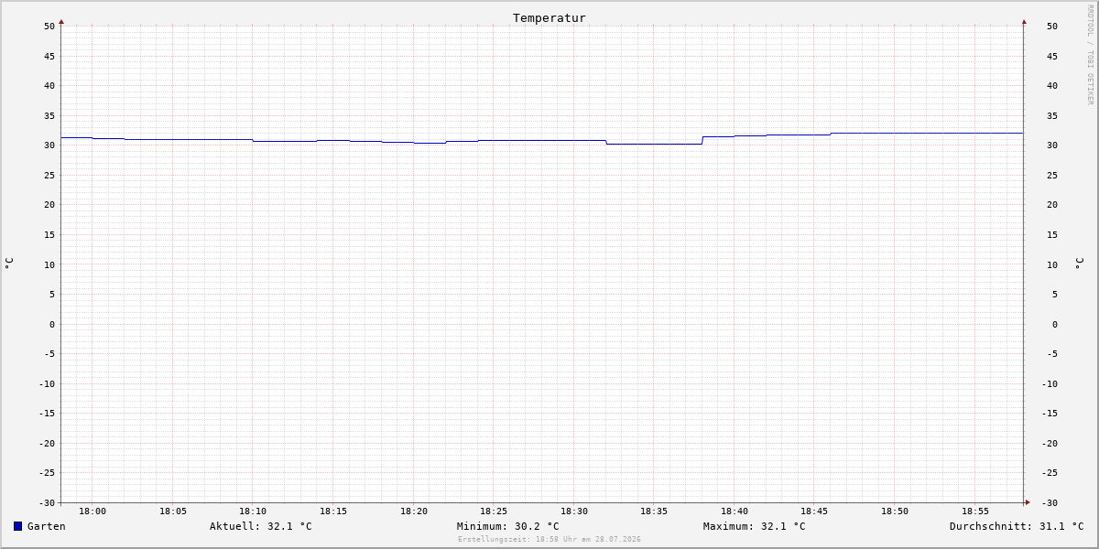Image resolution: width=1099 pixels, height=549 pixels.
Task: Click the red arrow ending the time axis
Action: point(1028,502)
